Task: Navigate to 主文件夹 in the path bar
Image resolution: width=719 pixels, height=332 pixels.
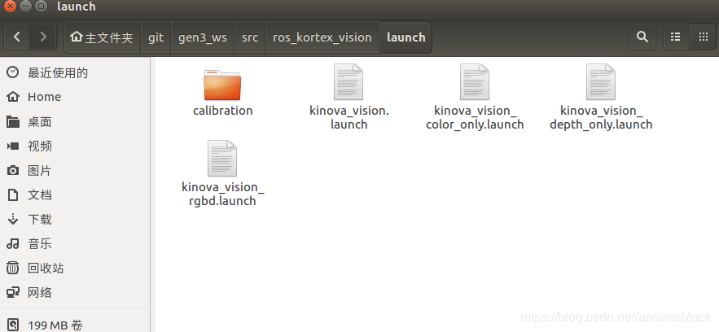Action: (x=103, y=37)
